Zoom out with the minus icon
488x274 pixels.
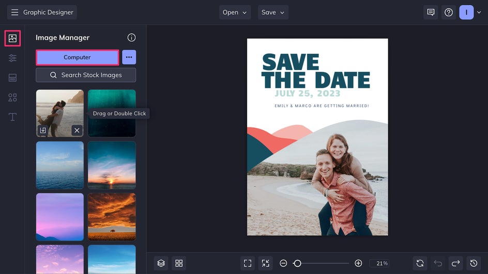[x=283, y=263]
